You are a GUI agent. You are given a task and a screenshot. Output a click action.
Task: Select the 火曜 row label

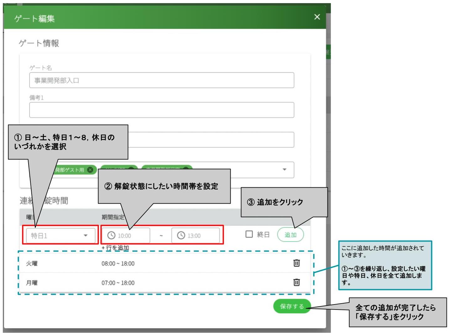(32, 263)
